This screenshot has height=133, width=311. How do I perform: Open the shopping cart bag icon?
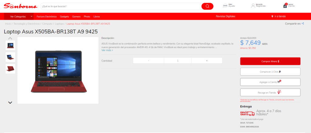[x=285, y=5]
